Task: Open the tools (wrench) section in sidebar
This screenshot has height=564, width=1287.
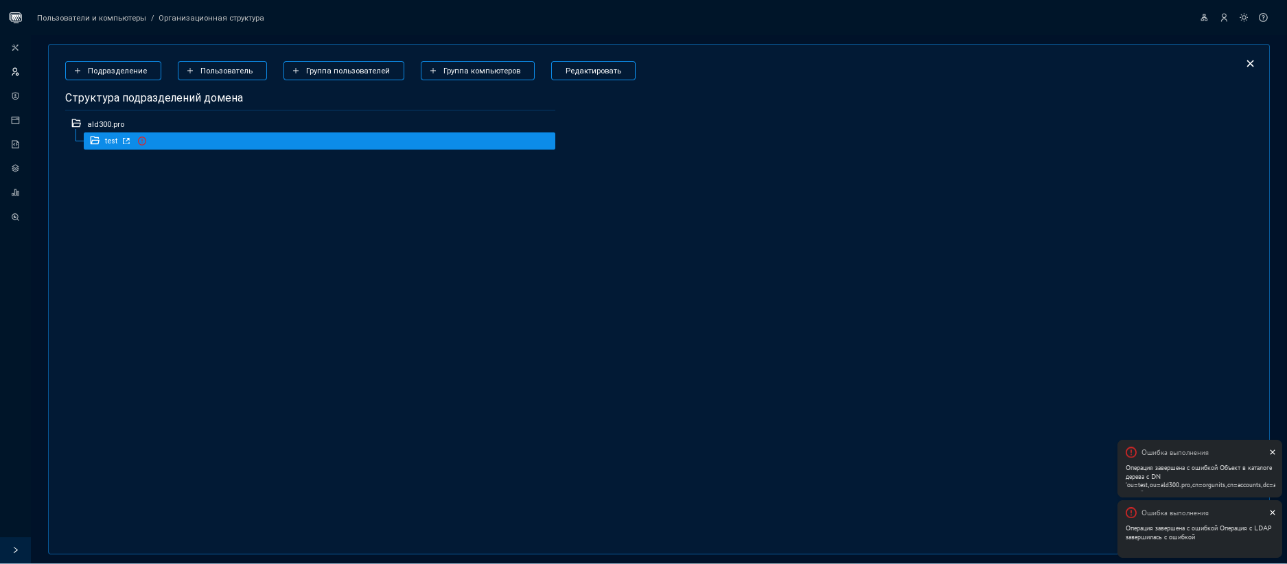Action: coord(15,48)
